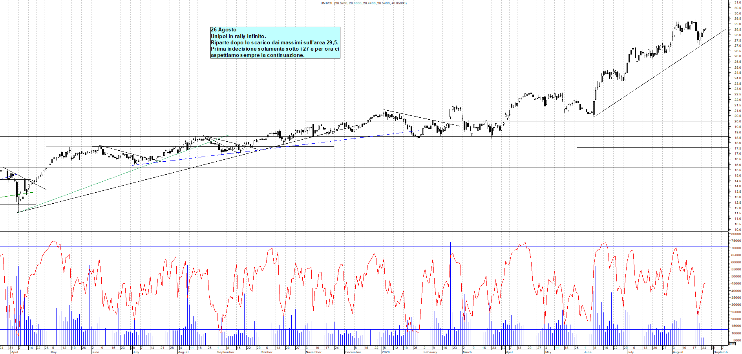Click the 'March' label on the time axis
The height and width of the screenshot is (354, 742).
coord(467,352)
